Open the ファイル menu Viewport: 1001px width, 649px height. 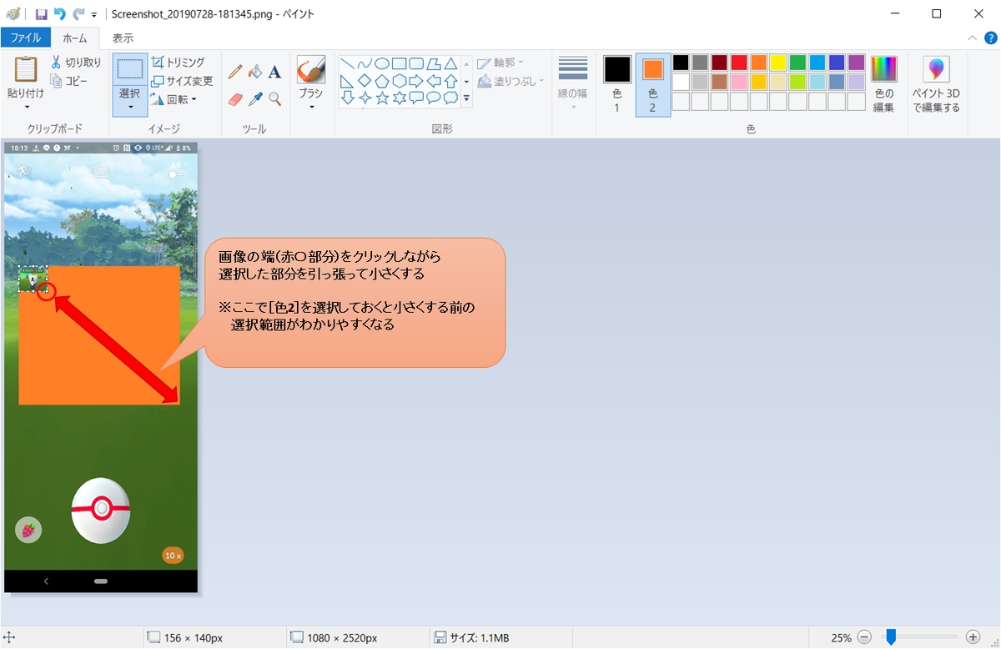coord(26,38)
